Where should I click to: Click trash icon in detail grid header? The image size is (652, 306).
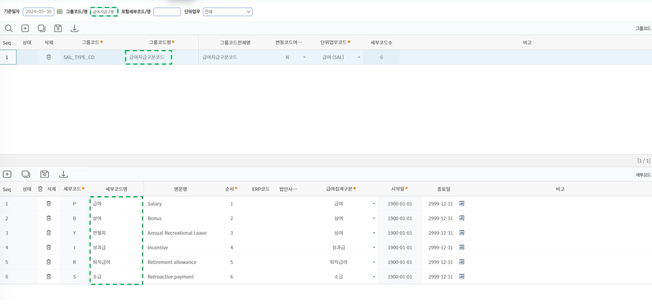[x=40, y=189]
